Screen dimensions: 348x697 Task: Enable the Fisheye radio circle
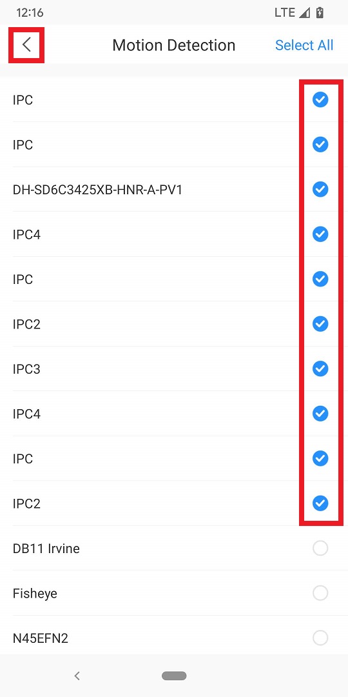[320, 593]
